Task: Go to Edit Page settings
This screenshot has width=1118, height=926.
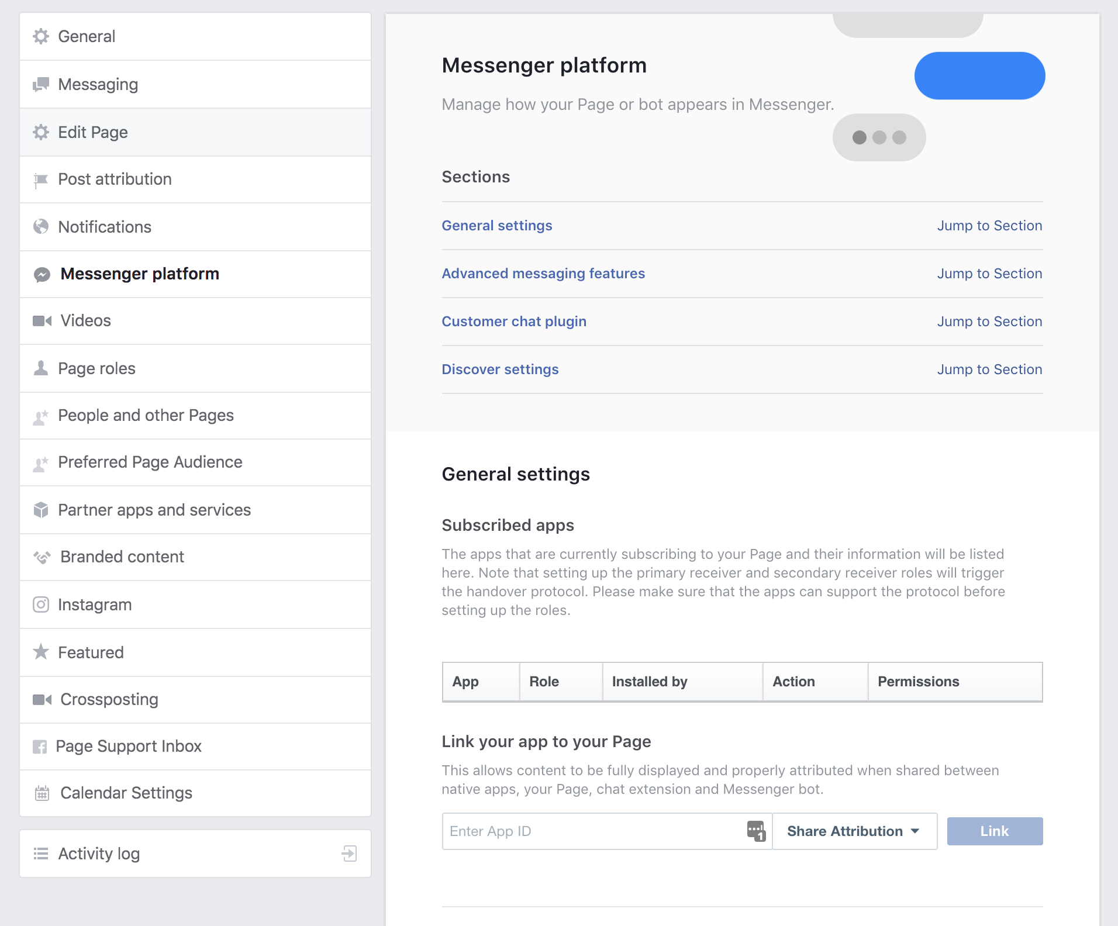Action: tap(195, 132)
